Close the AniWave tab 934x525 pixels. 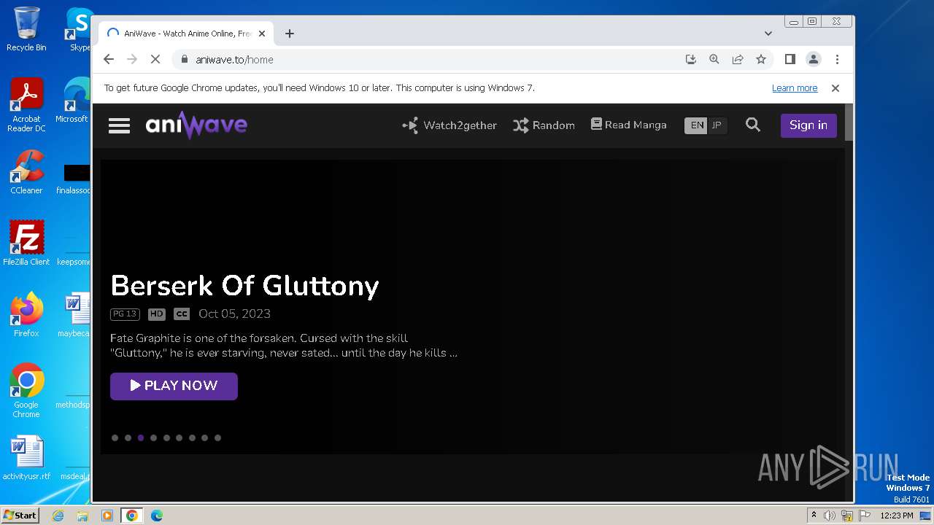tap(262, 34)
